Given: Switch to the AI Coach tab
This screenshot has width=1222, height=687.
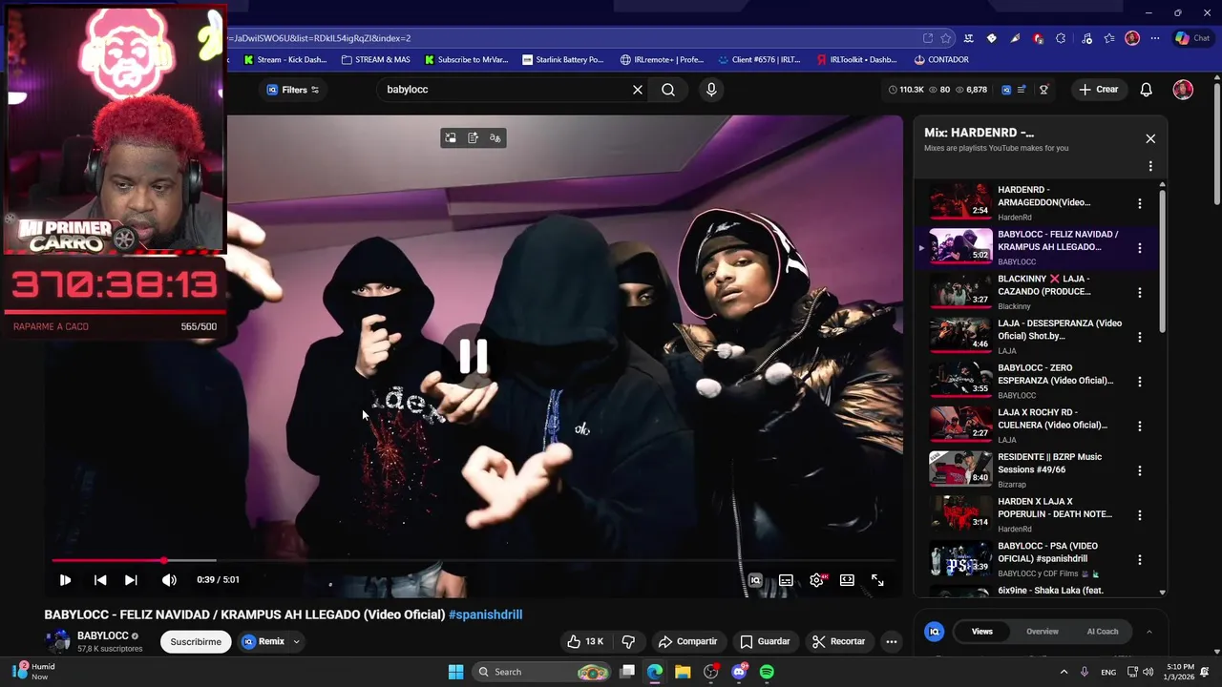Looking at the screenshot, I should coord(1103,631).
